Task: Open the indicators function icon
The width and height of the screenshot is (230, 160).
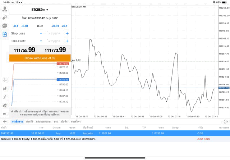Action: tap(5, 97)
